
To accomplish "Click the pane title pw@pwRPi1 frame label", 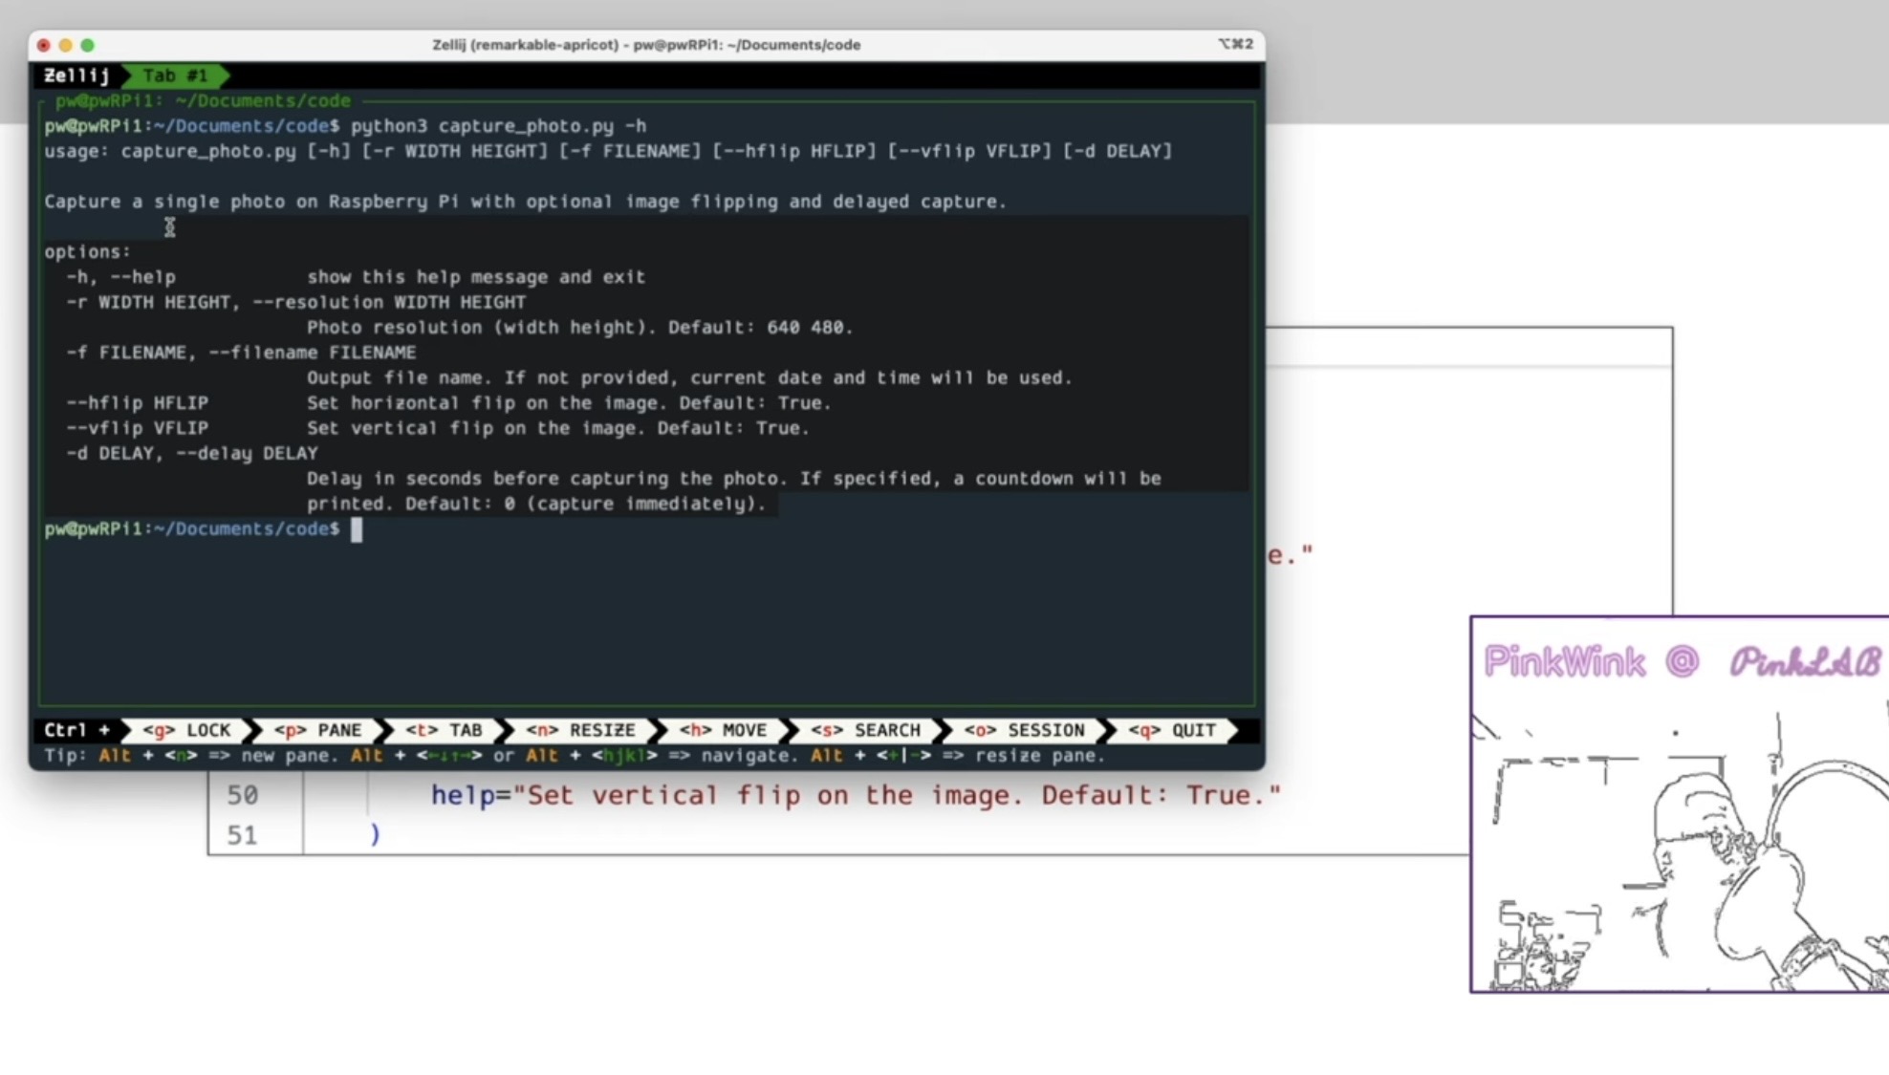I will (203, 100).
